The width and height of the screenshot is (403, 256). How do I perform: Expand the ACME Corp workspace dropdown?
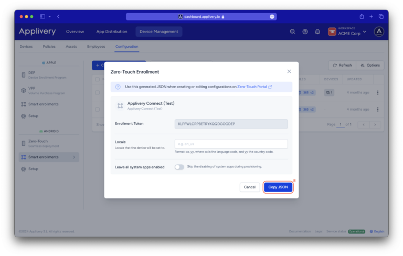(x=365, y=31)
